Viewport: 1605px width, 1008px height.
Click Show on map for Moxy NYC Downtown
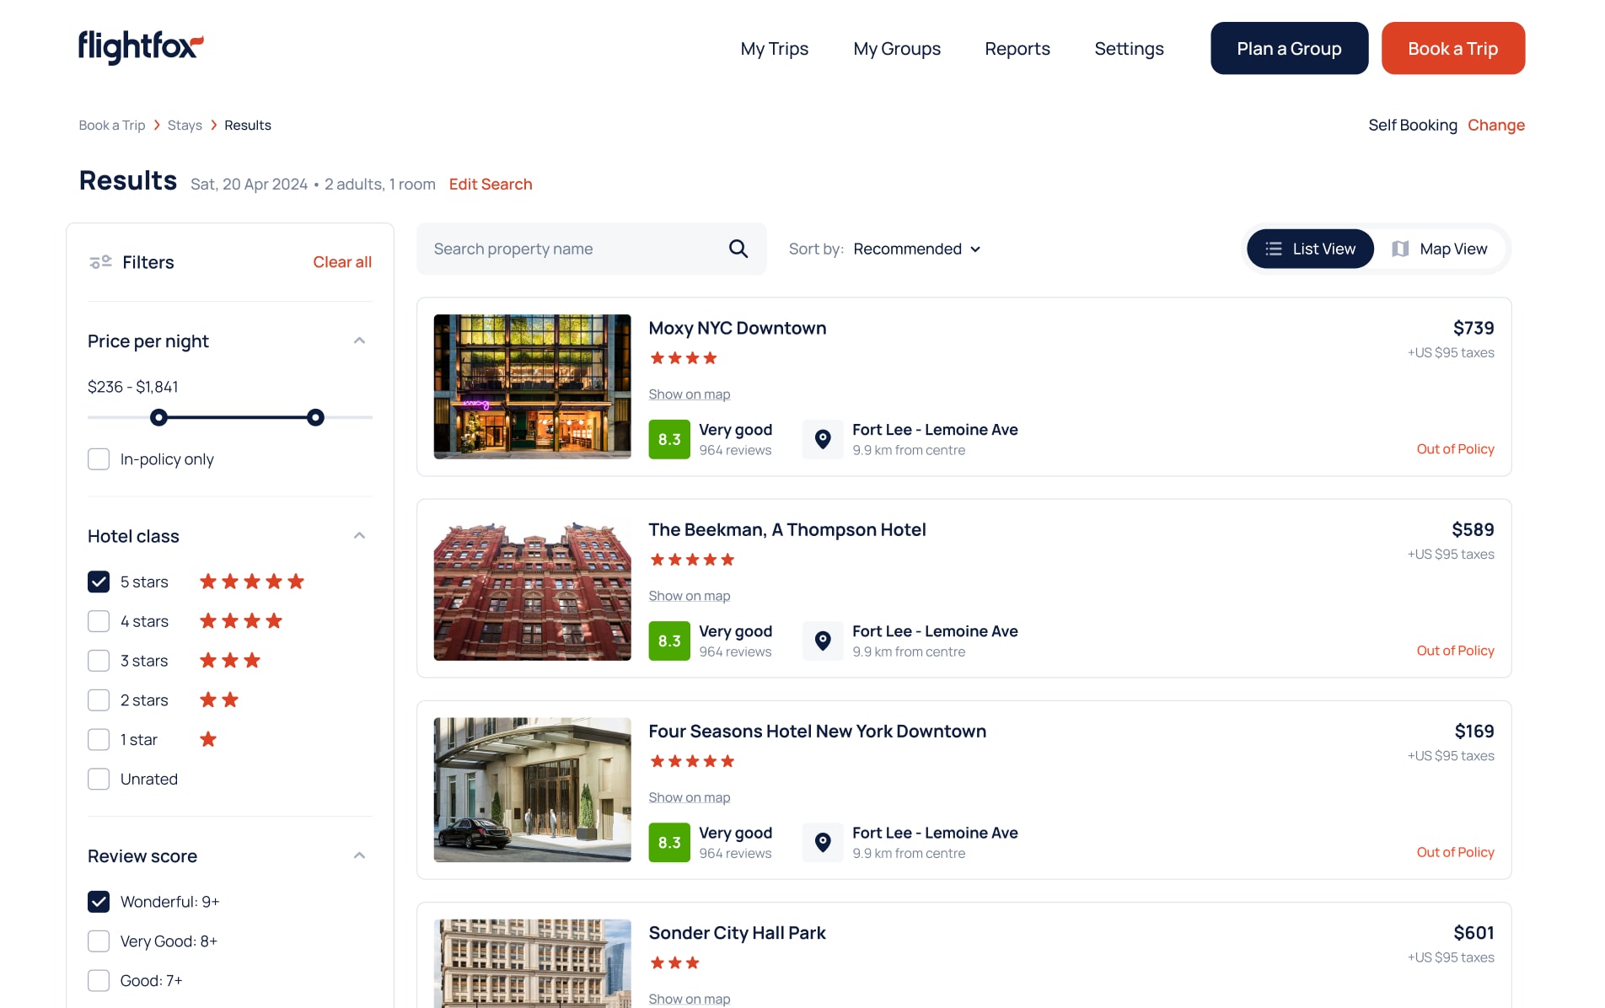pos(689,394)
